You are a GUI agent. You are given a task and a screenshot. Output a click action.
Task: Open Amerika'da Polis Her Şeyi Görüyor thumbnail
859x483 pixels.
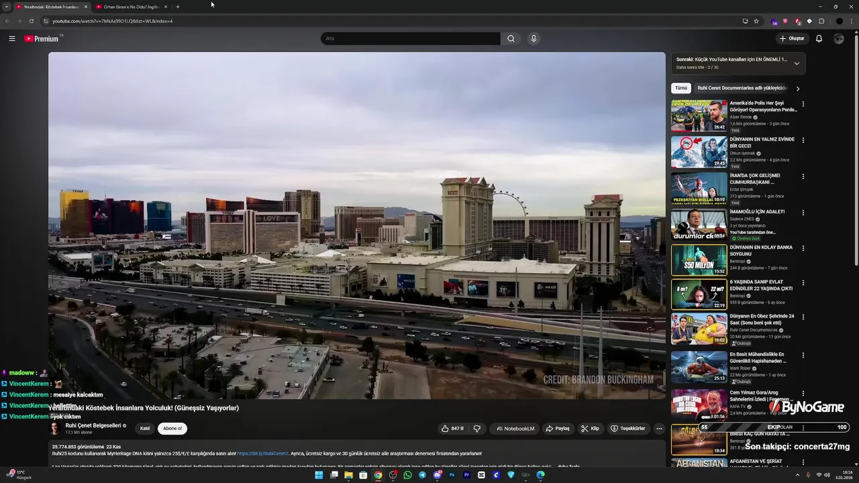click(x=699, y=115)
